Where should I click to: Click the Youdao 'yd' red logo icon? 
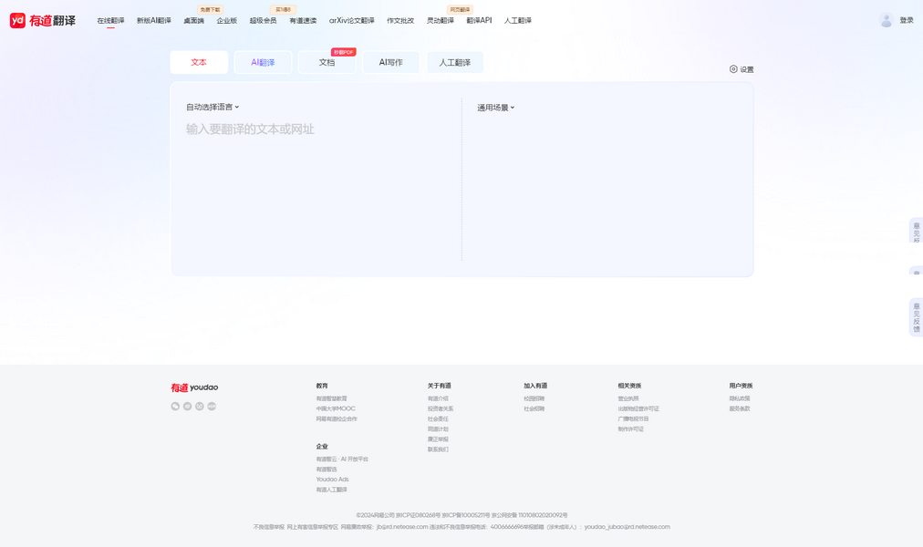[17, 20]
